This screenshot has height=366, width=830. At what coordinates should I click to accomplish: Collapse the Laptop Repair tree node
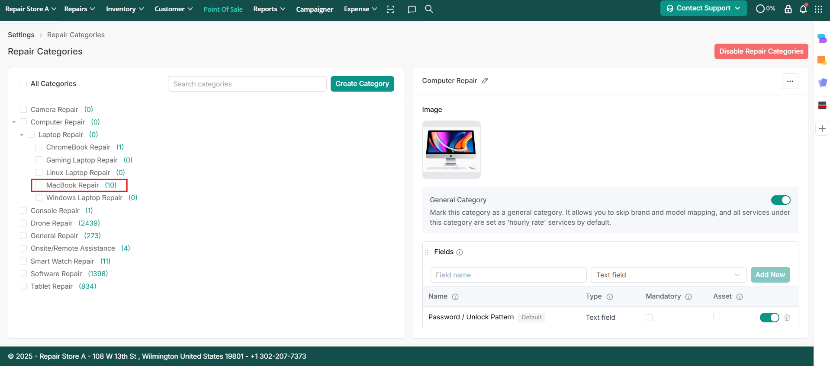(22, 135)
